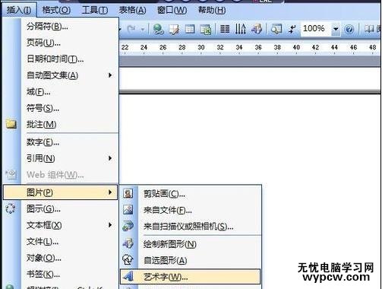This screenshot has width=382, height=289.
Task: Choose 批注(M) menu entry
Action: coord(70,124)
